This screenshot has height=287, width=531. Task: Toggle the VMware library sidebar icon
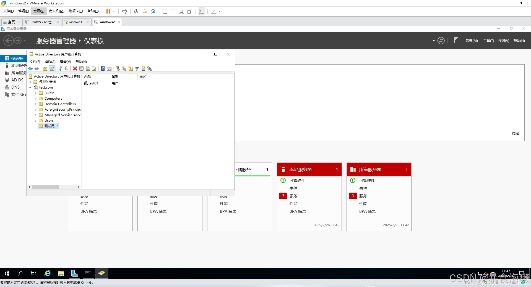165,11
